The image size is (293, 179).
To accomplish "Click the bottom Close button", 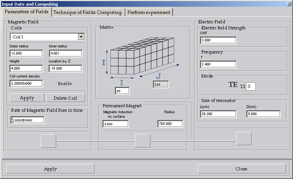I will point(241,169).
